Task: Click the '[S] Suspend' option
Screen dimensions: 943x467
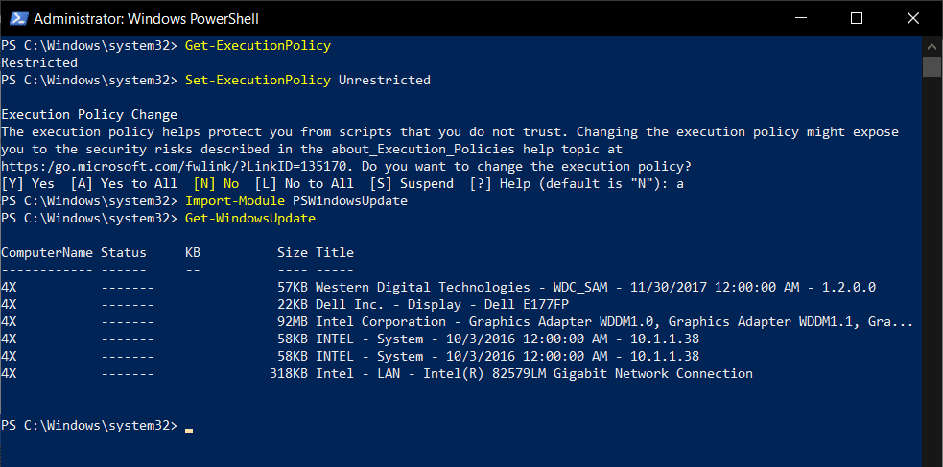Action: click(412, 184)
